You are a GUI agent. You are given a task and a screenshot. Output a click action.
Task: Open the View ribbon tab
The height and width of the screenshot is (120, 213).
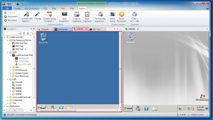63,9
